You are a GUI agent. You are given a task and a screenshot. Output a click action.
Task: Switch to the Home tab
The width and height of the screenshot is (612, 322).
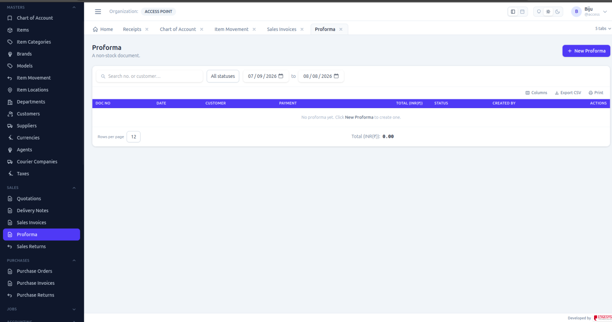[103, 29]
